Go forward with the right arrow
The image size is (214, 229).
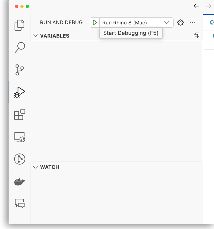pyautogui.click(x=208, y=6)
